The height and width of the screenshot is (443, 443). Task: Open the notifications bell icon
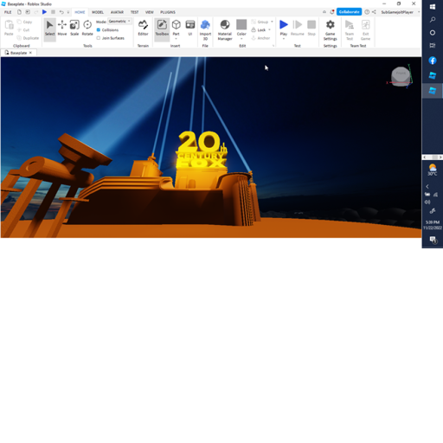(x=332, y=12)
